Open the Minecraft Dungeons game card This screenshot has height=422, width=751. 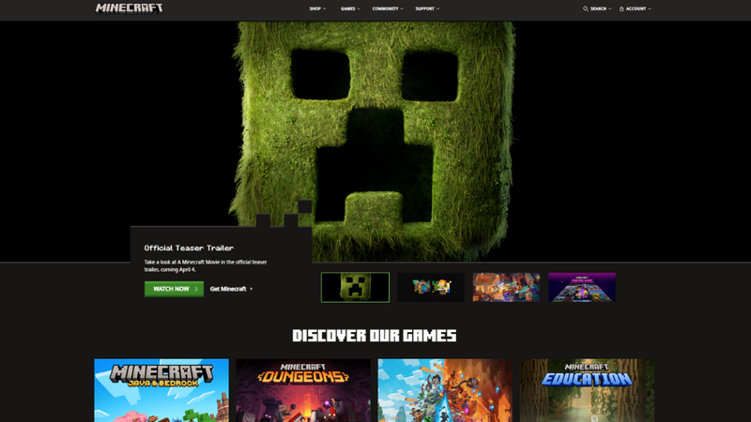tap(303, 390)
